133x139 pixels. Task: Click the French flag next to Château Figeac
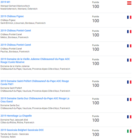(129, 17)
